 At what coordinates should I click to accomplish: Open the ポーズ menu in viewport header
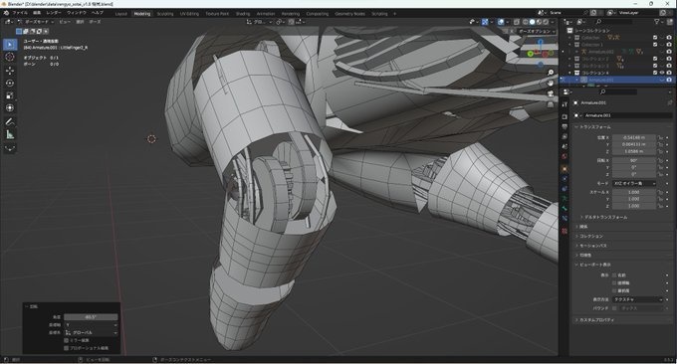coord(95,22)
